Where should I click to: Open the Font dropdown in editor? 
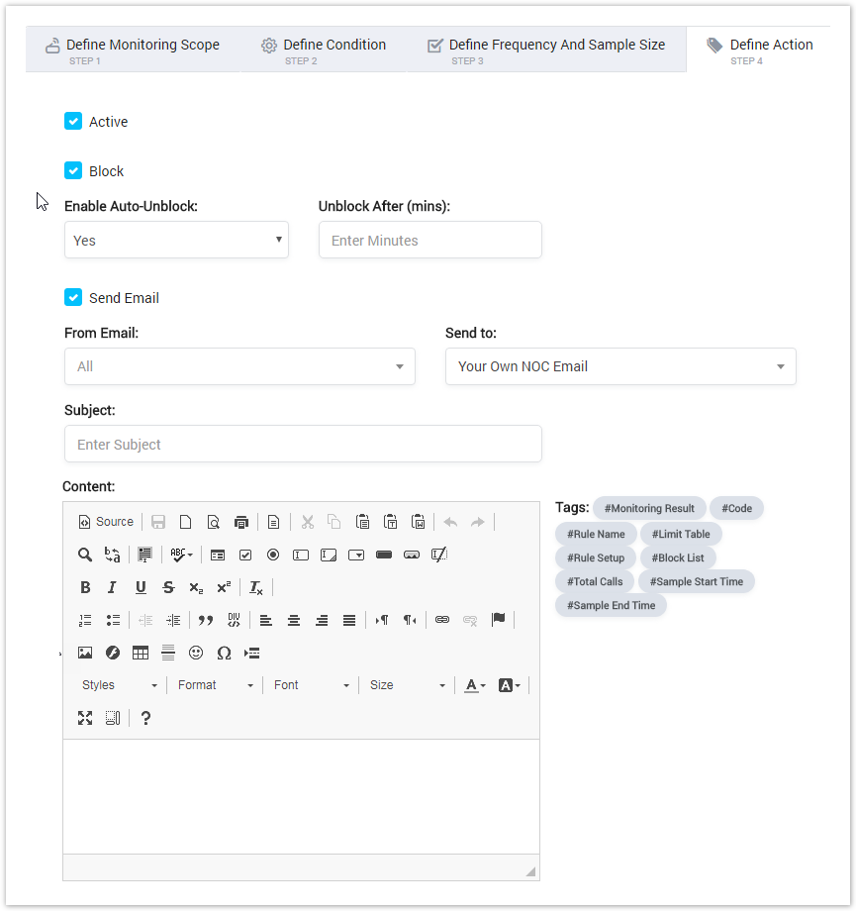(312, 685)
